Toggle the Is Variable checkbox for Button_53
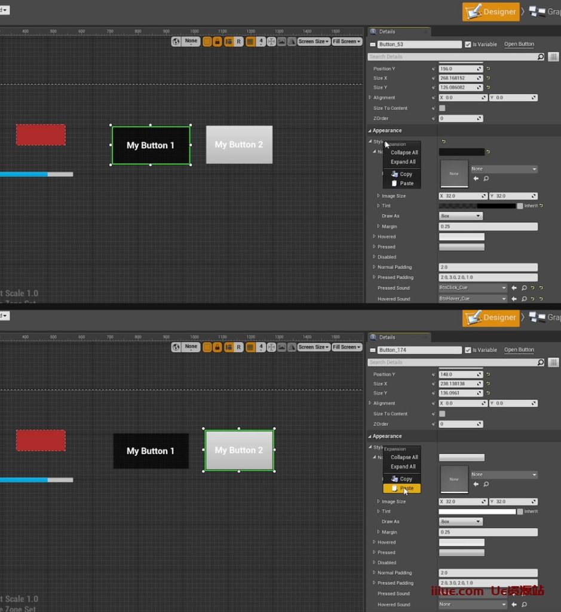561x612 pixels. coord(468,44)
